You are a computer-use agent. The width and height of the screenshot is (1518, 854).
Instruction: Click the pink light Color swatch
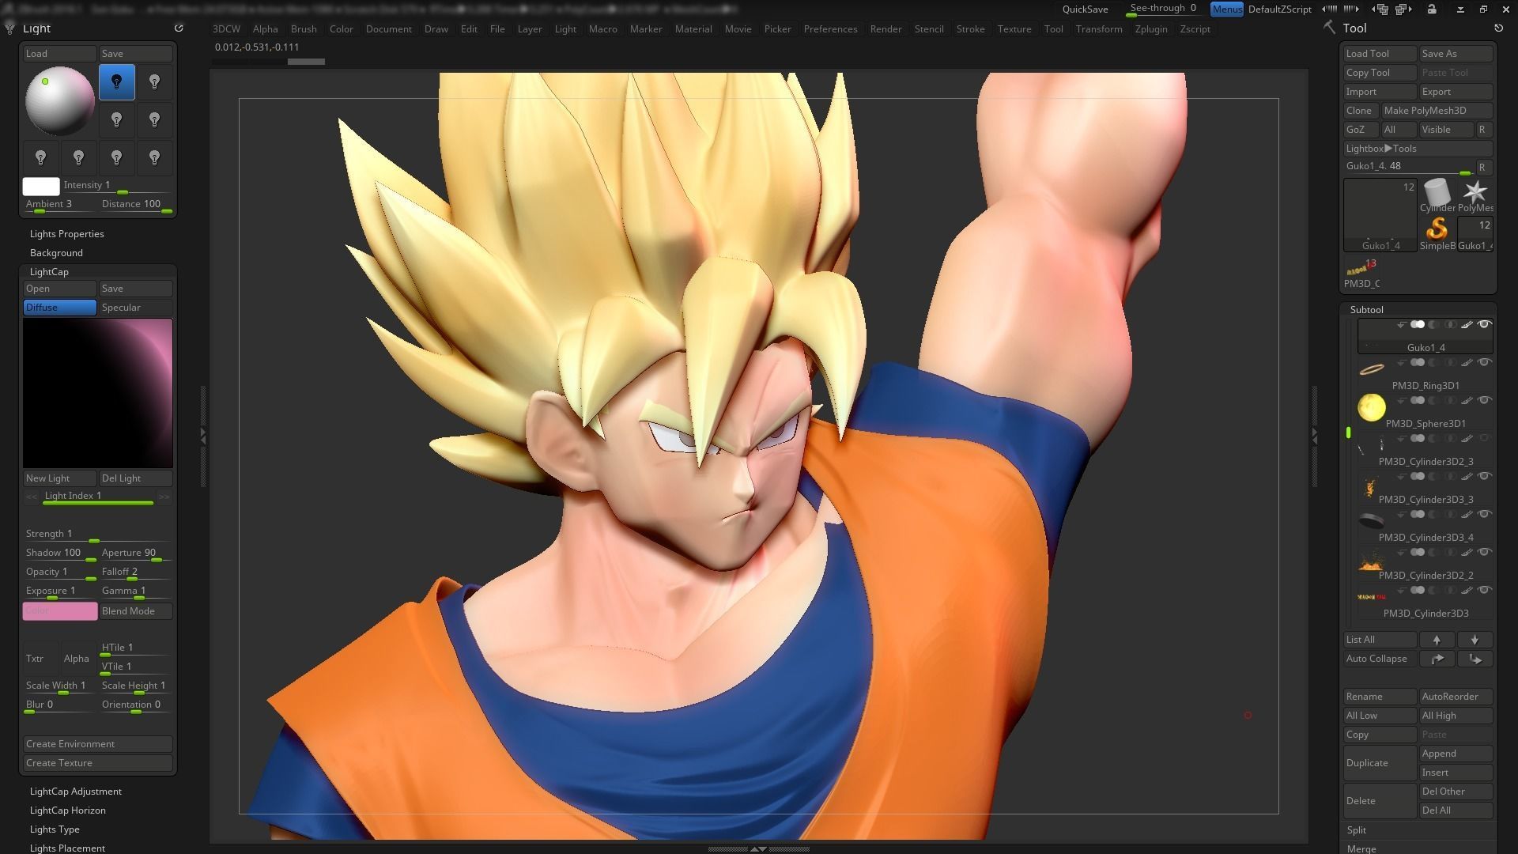tap(60, 611)
